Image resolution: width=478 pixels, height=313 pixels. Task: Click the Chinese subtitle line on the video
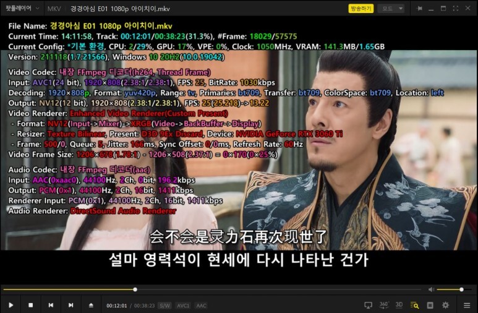click(x=239, y=237)
